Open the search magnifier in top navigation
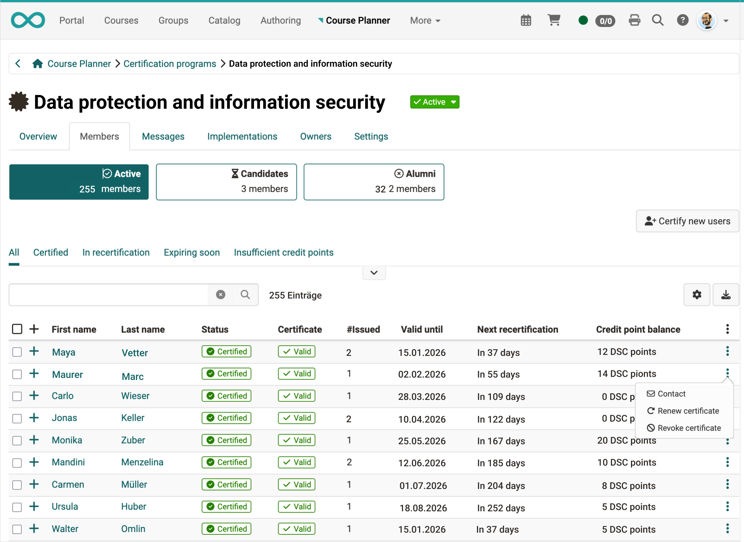This screenshot has height=542, width=744. [x=658, y=20]
